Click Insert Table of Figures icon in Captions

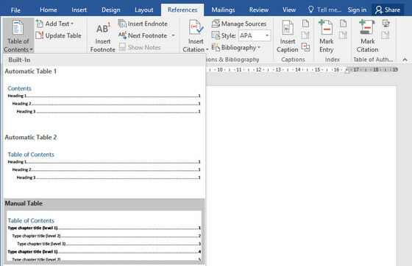tap(305, 24)
